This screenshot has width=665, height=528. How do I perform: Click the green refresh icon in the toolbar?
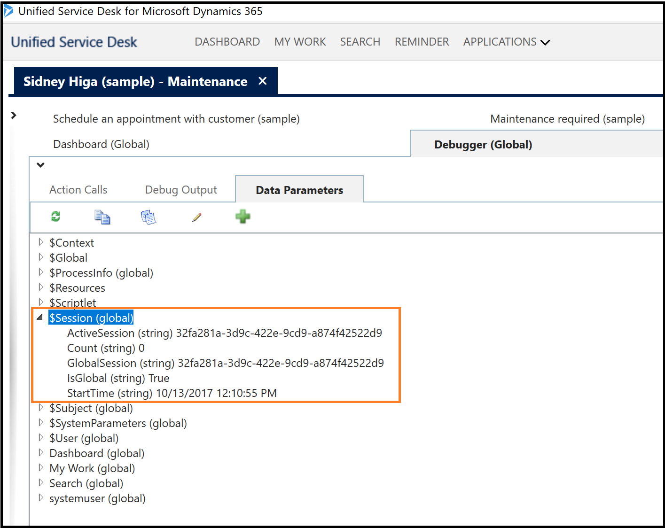pyautogui.click(x=55, y=216)
